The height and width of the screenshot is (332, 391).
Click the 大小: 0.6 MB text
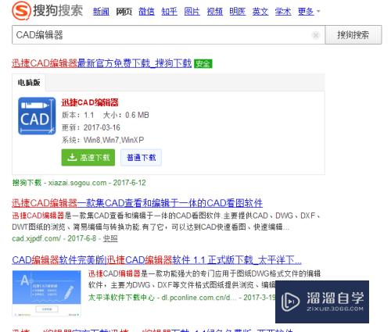point(126,115)
